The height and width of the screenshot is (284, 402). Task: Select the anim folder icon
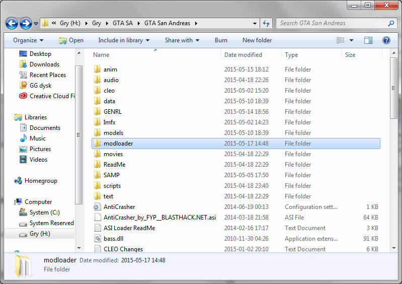[97, 69]
